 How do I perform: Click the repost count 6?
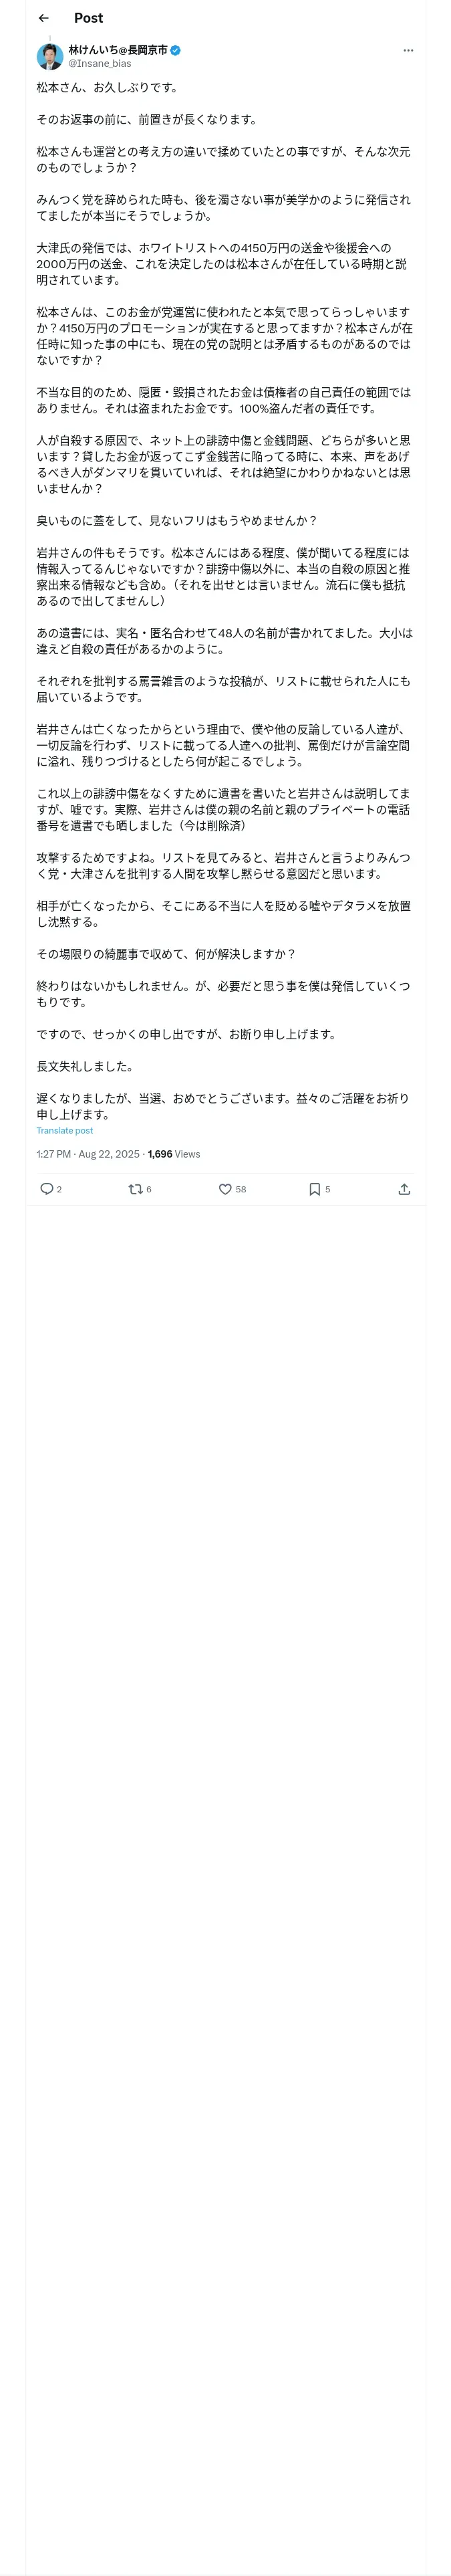[x=149, y=1189]
